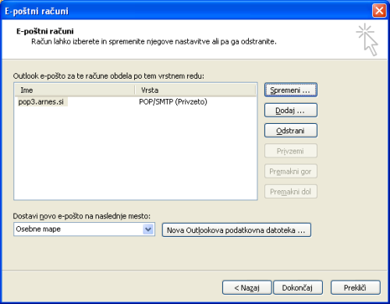Go back with the Nazaj button
Image resolution: width=390 pixels, height=304 pixels.
click(x=247, y=288)
